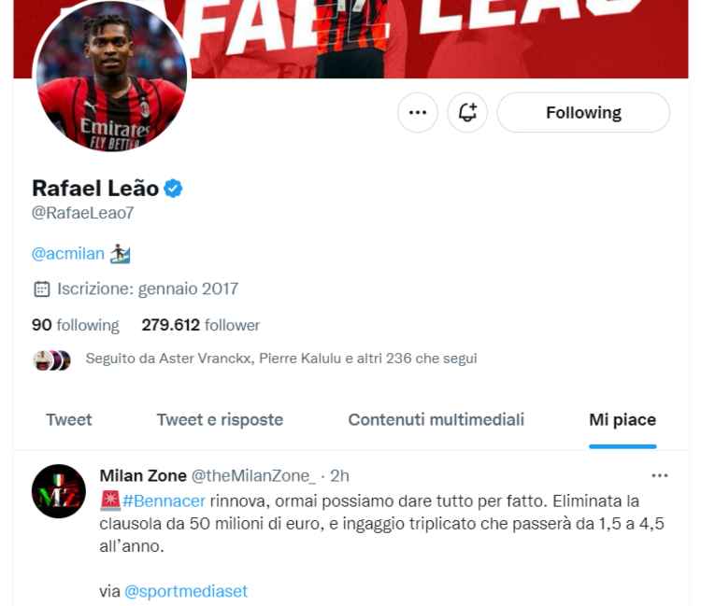Open the Milan Zone account name
Screen dimensions: 701x606
click(x=143, y=476)
